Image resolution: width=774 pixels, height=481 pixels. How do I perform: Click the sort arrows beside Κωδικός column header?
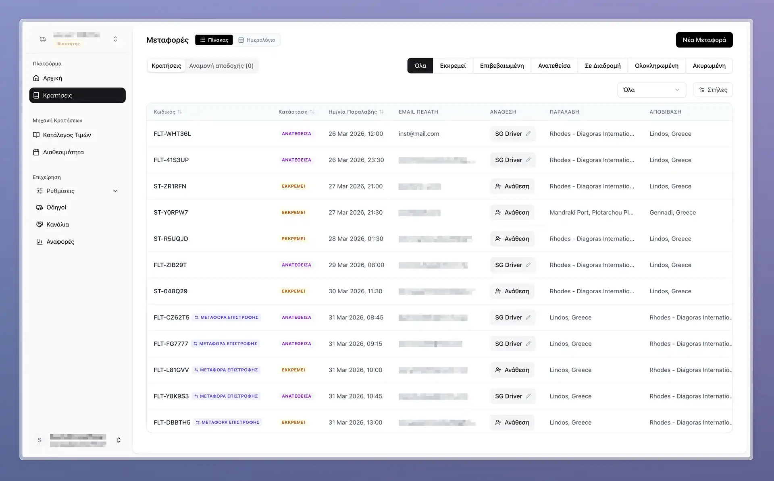coord(180,112)
